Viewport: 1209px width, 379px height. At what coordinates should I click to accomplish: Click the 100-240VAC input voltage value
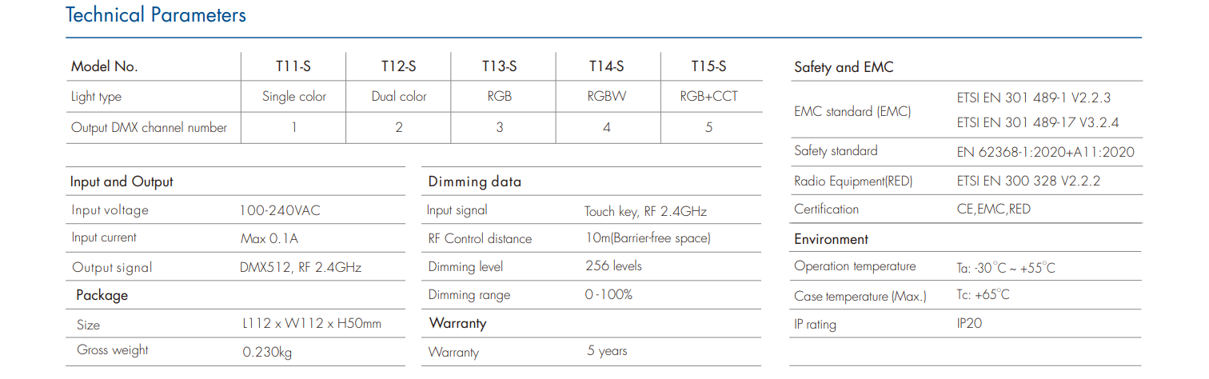coord(280,211)
